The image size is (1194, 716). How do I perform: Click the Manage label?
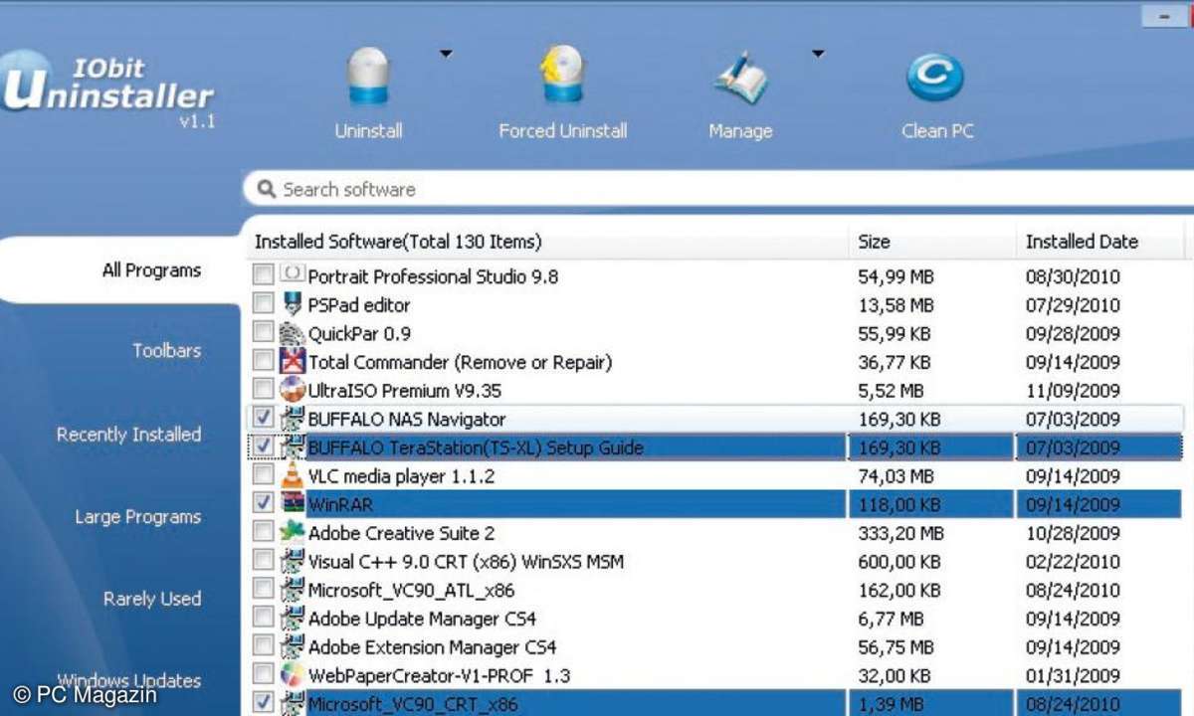[x=740, y=131]
